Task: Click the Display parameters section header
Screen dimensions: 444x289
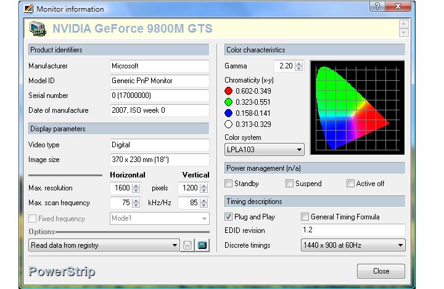Action: pyautogui.click(x=118, y=129)
